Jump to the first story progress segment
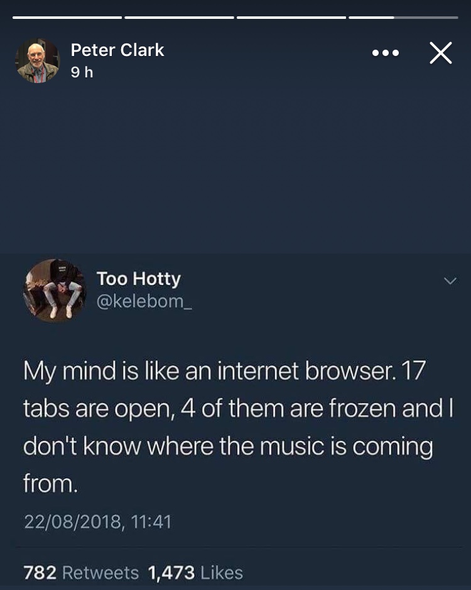 click(67, 18)
